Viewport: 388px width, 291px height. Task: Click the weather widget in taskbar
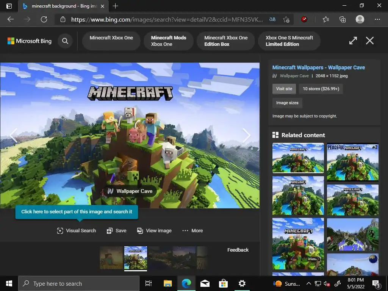(286, 283)
